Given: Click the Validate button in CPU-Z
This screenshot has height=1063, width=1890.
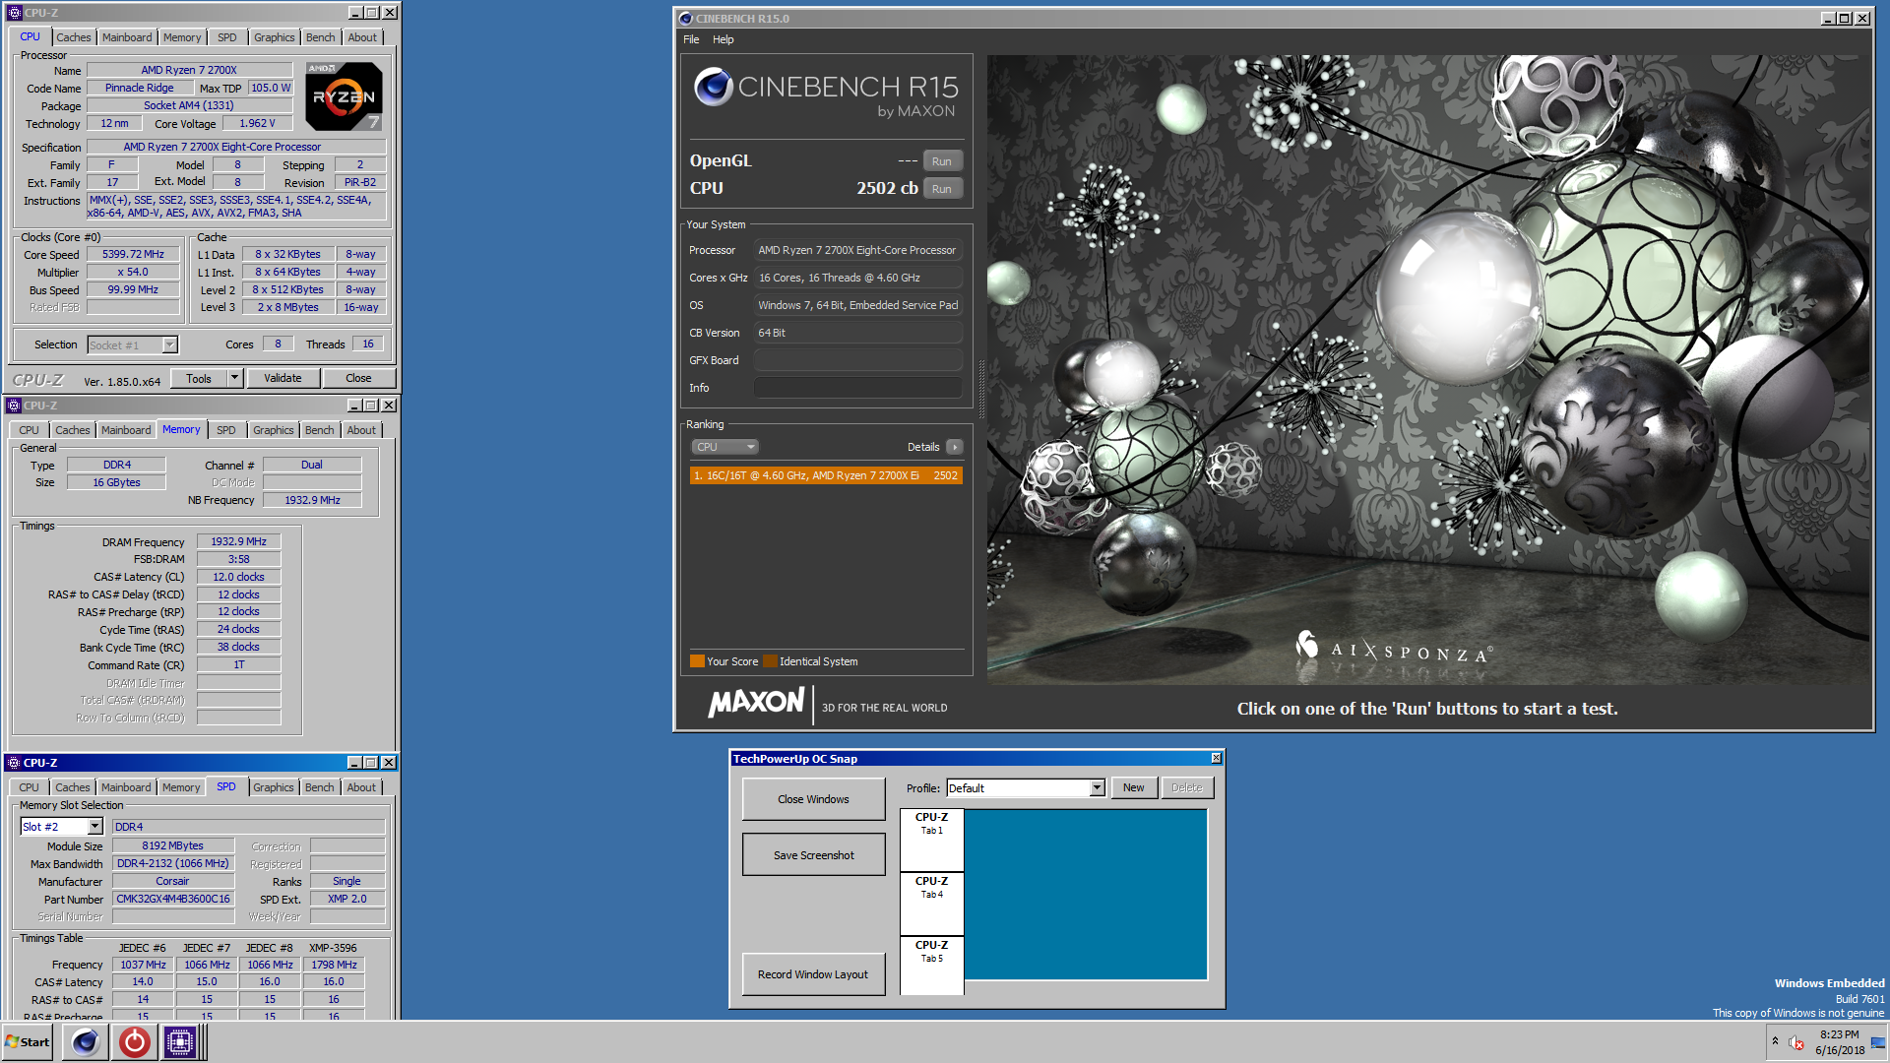Looking at the screenshot, I should [283, 378].
